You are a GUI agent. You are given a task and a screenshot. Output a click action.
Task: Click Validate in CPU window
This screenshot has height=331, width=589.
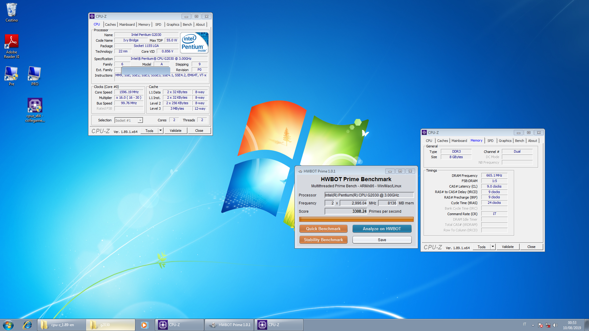click(175, 131)
